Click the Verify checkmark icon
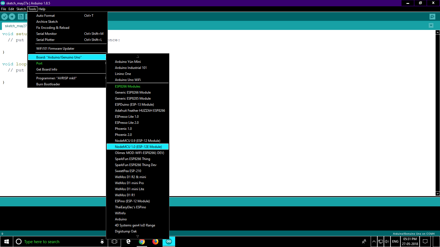This screenshot has height=247, width=440. [4, 17]
